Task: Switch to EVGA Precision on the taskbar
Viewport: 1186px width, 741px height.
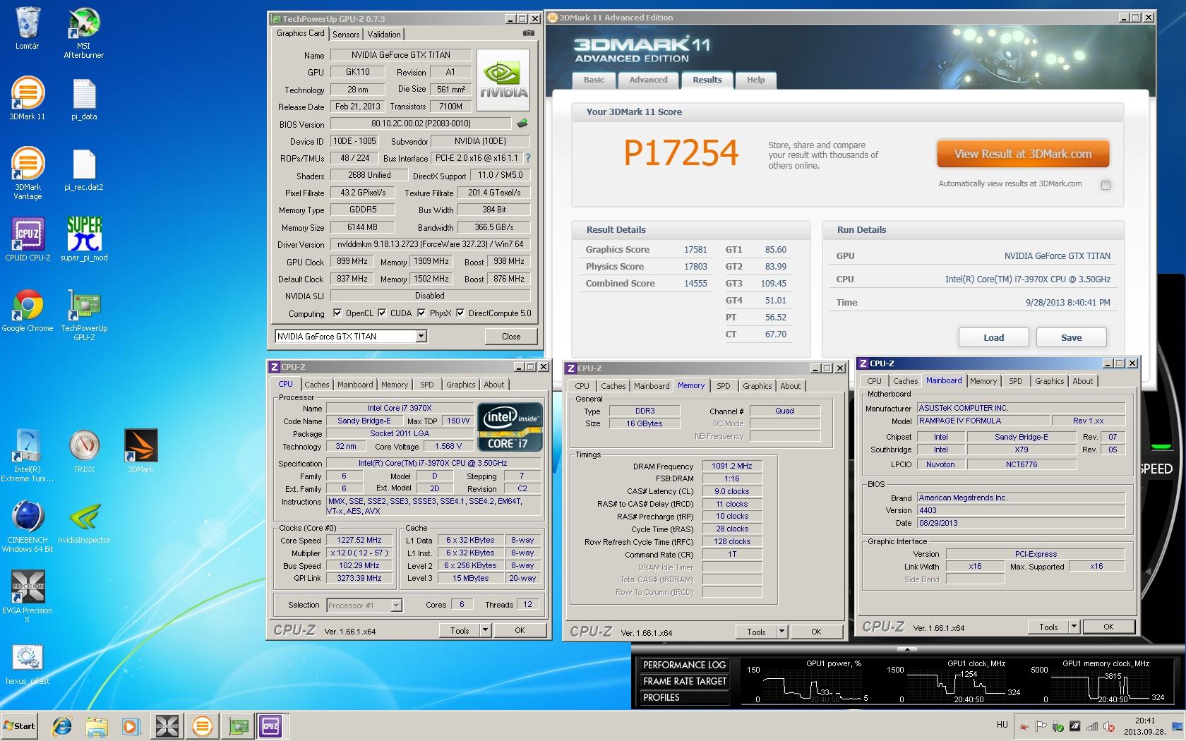Action: tap(167, 725)
